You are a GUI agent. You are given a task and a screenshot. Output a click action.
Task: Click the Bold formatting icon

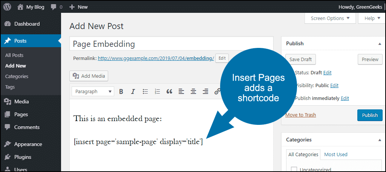pos(121,91)
